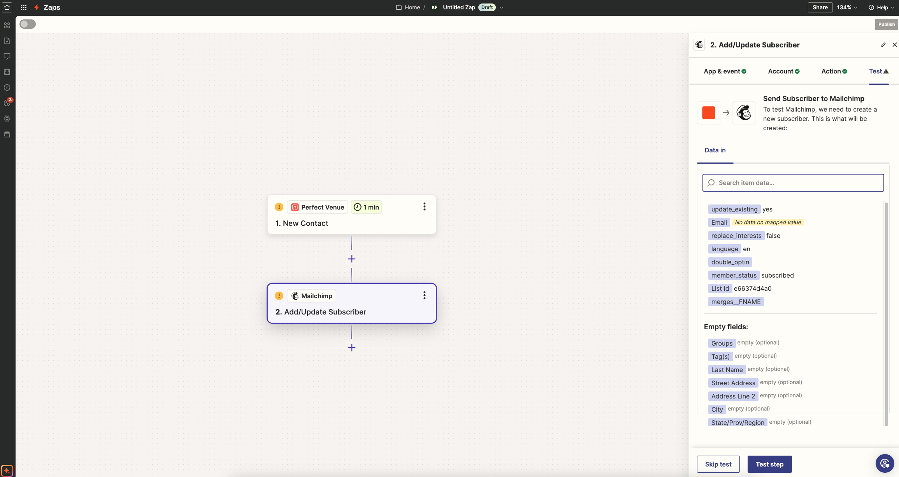Open three-dot menu on New Contact step
899x477 pixels.
pos(424,206)
